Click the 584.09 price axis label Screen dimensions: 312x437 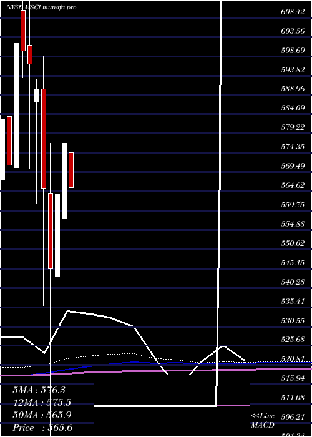(x=293, y=108)
